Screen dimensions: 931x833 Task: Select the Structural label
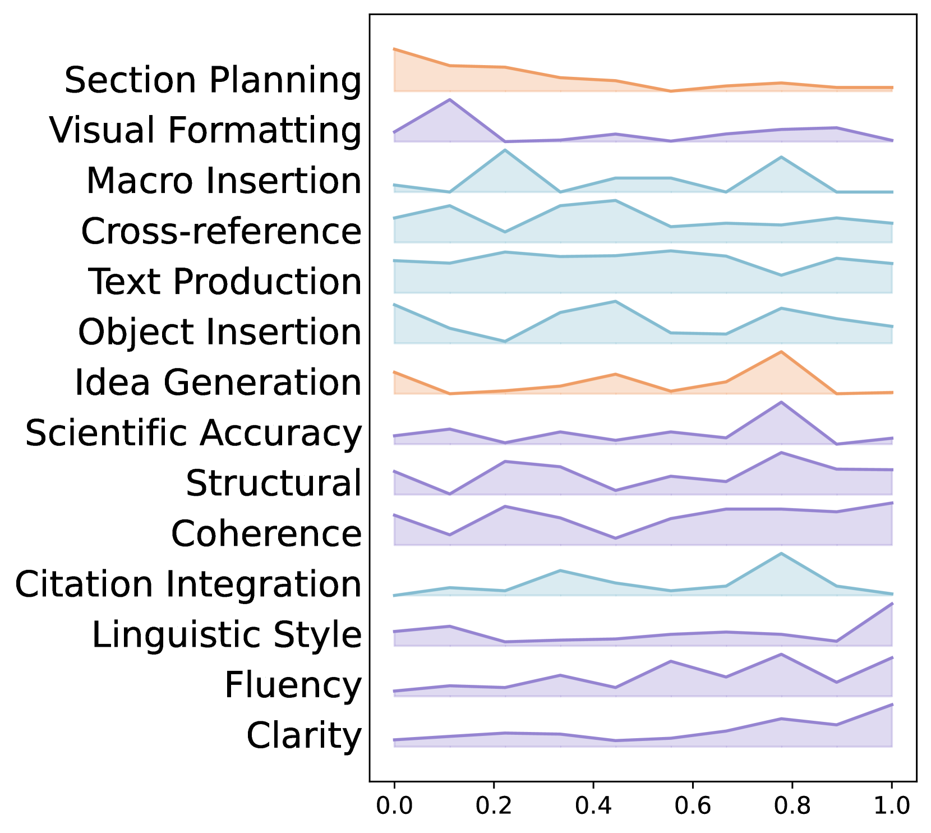[274, 483]
